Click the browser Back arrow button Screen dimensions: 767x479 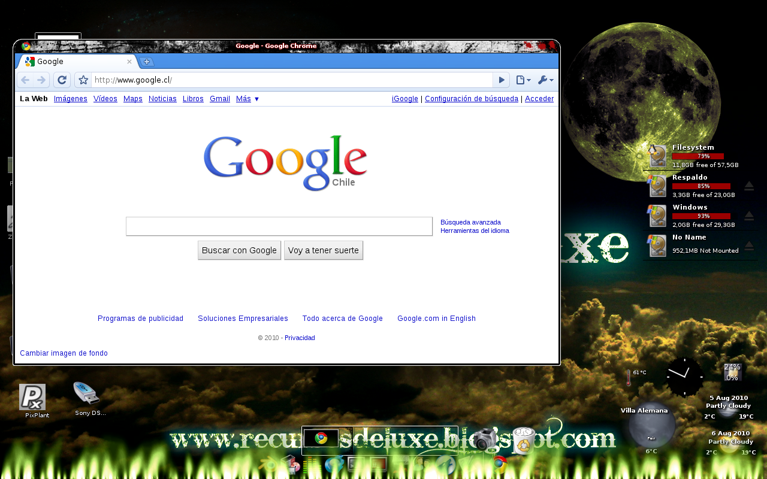pos(25,80)
